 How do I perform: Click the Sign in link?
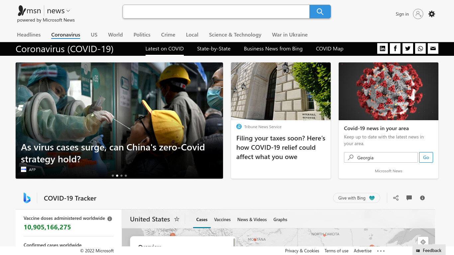pos(402,14)
